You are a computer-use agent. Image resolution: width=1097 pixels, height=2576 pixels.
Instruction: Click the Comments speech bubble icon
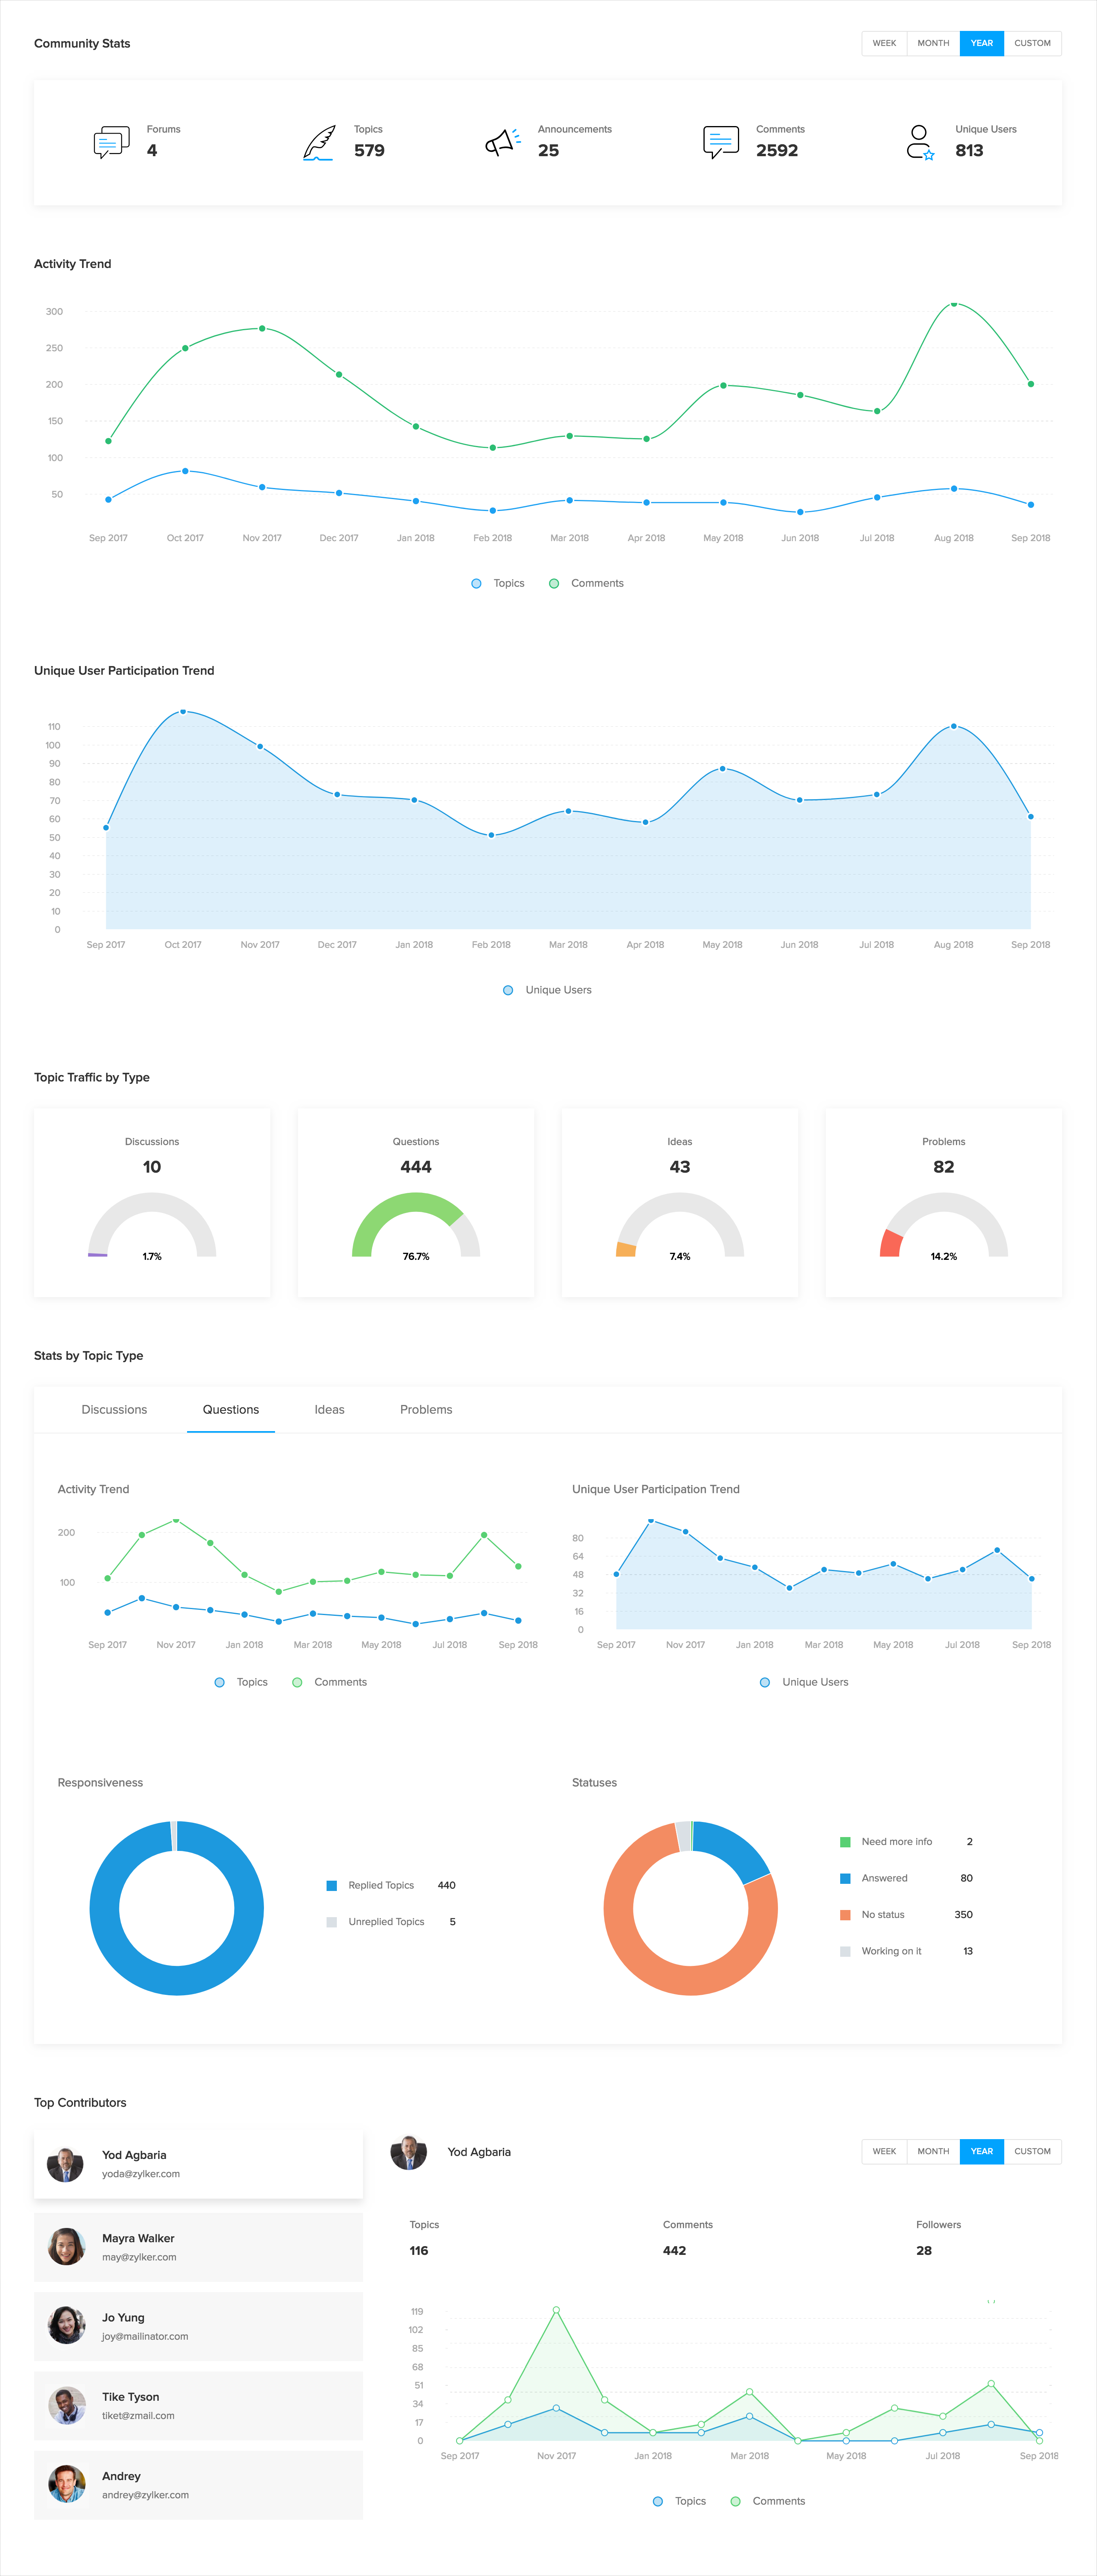[720, 142]
